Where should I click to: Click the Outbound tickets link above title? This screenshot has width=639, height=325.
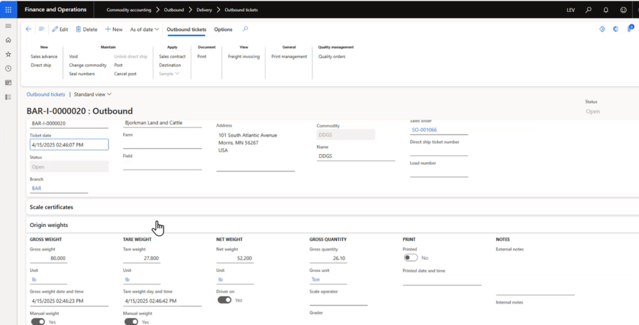pos(46,94)
